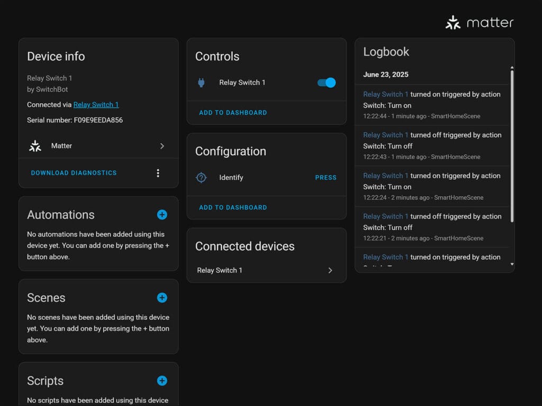Screen dimensions: 542x406
Task: Open the 'Connected via Relay Switch 1' link
Action: coord(96,105)
